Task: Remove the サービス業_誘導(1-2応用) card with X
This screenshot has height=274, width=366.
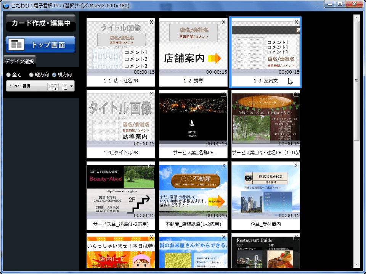Action: 151,165
